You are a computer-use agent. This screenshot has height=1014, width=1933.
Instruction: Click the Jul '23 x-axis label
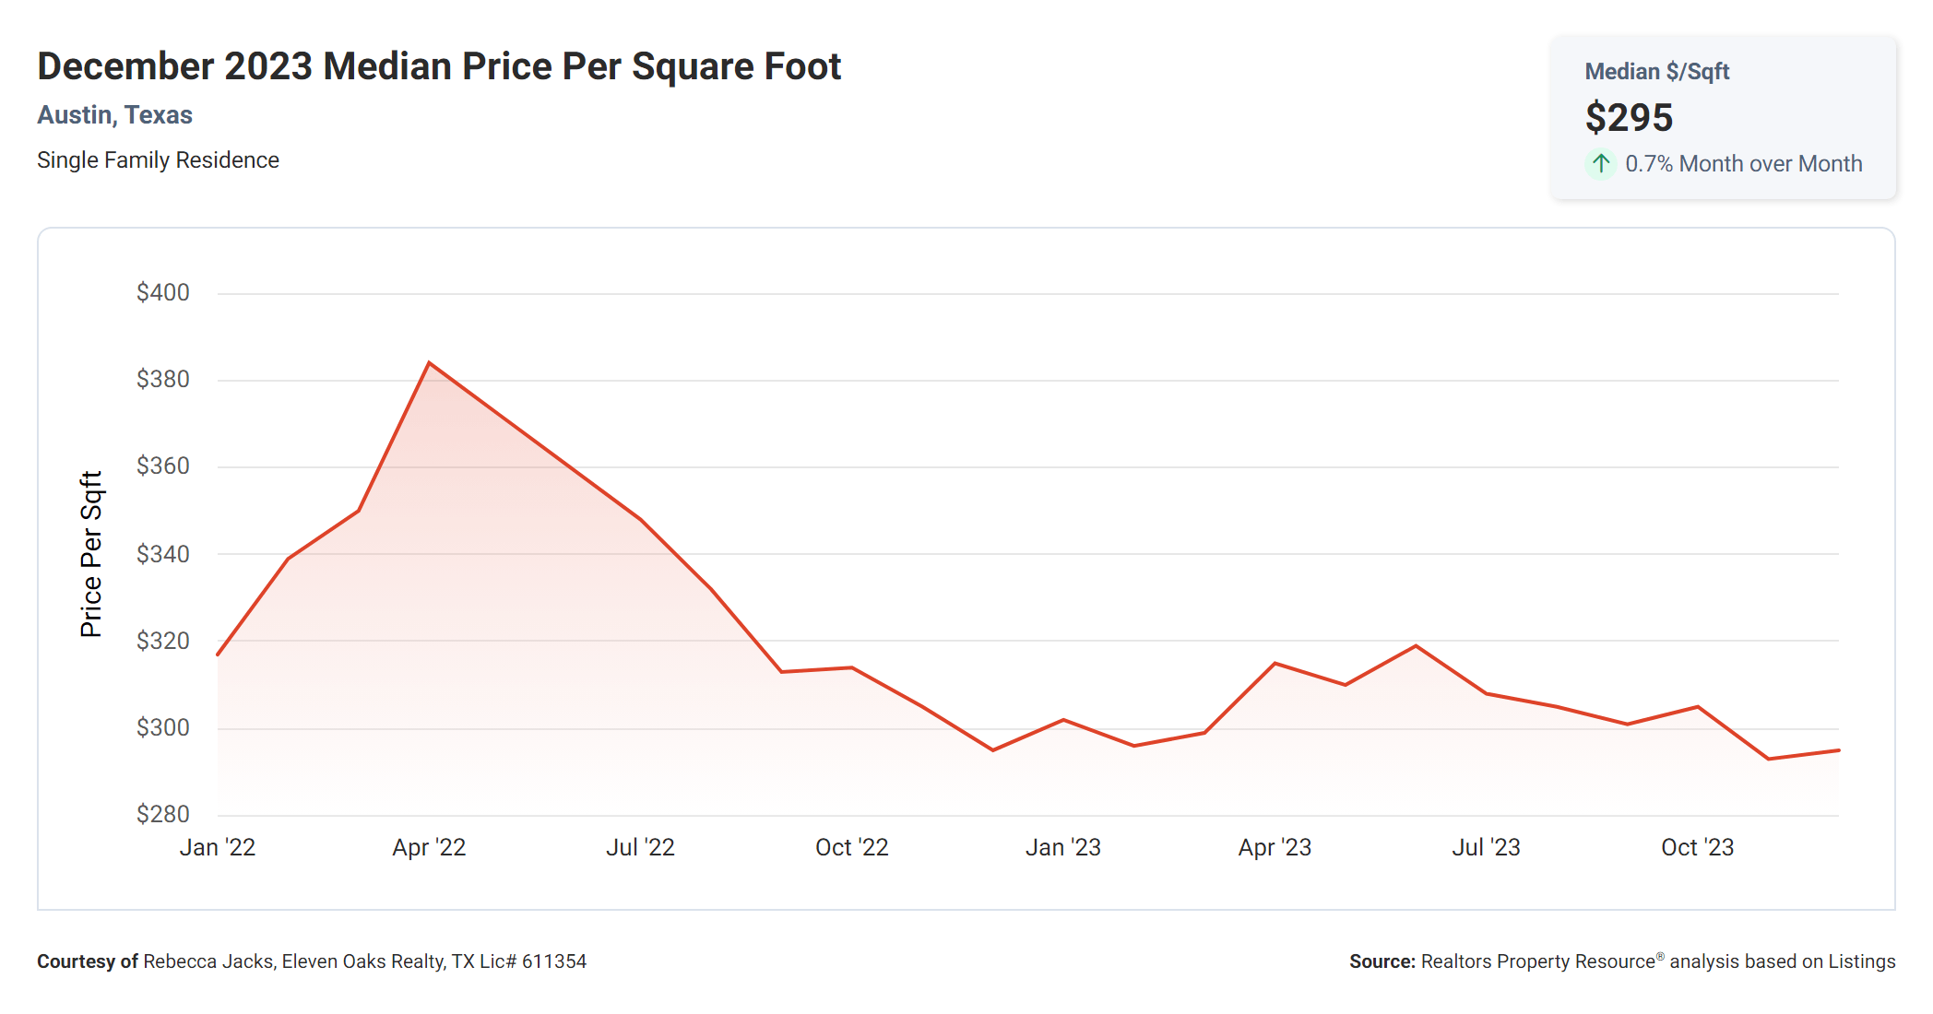(x=1486, y=847)
